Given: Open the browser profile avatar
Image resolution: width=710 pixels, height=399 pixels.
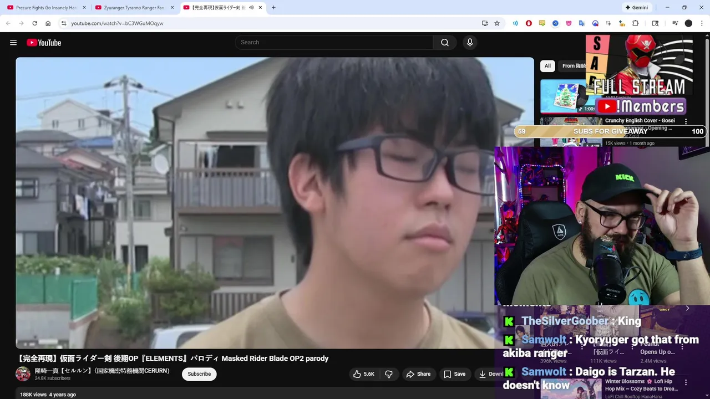Looking at the screenshot, I should pos(688,23).
